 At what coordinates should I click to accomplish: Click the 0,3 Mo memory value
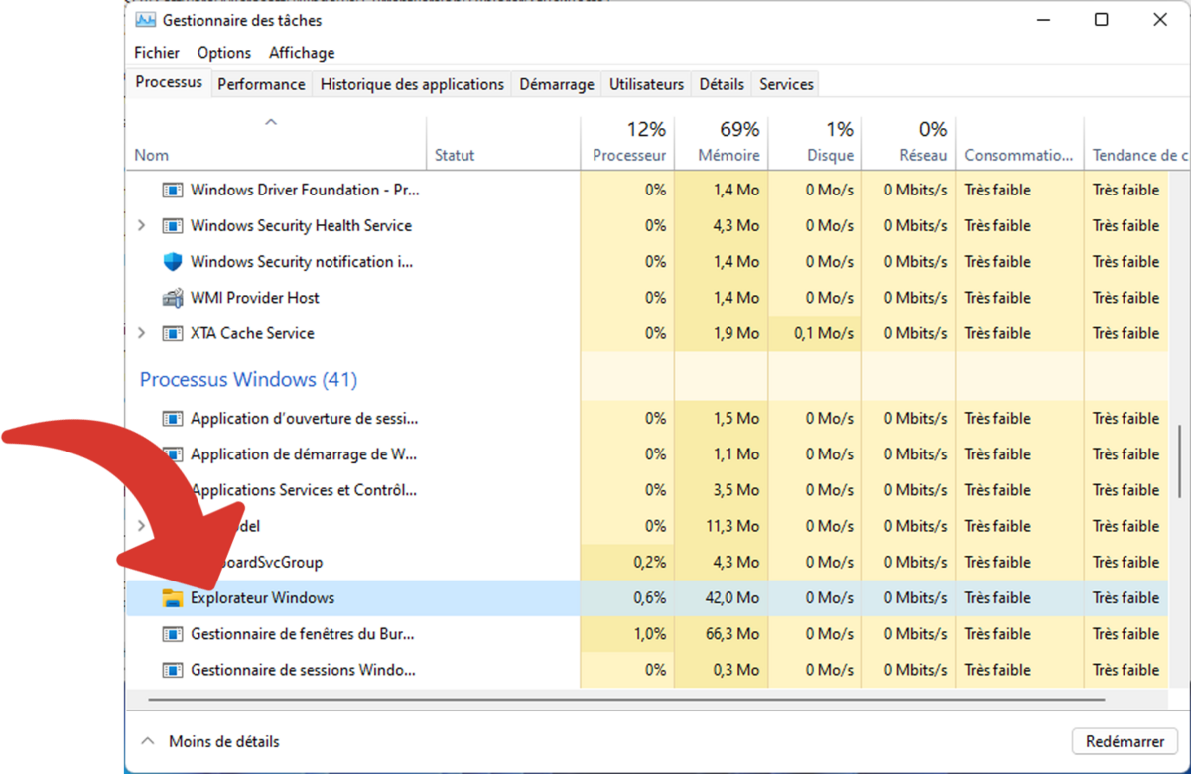[x=737, y=670]
